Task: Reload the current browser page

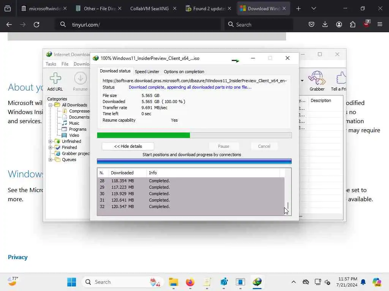Action: click(36, 25)
